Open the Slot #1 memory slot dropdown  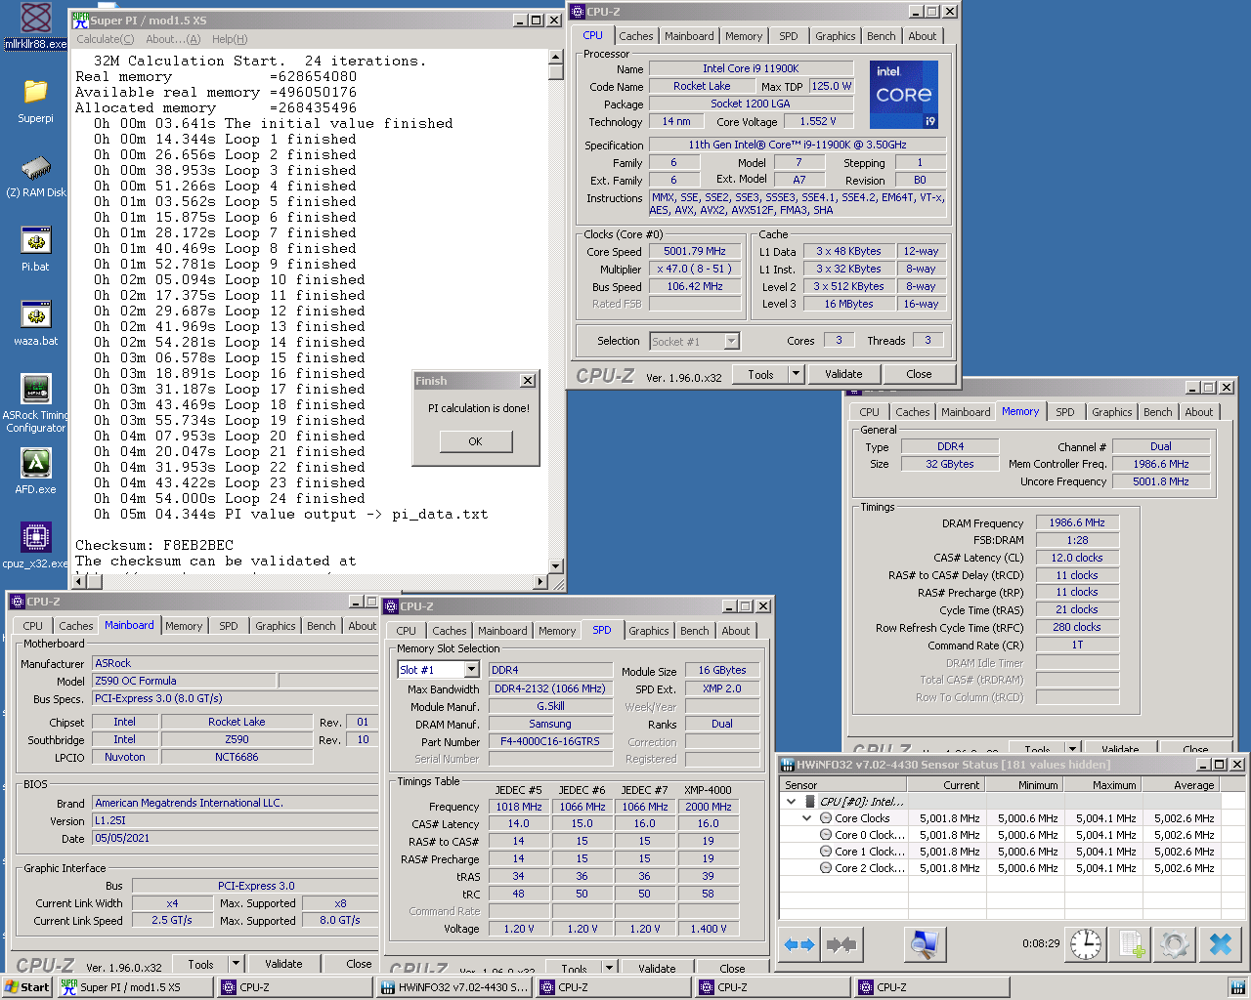pos(471,669)
